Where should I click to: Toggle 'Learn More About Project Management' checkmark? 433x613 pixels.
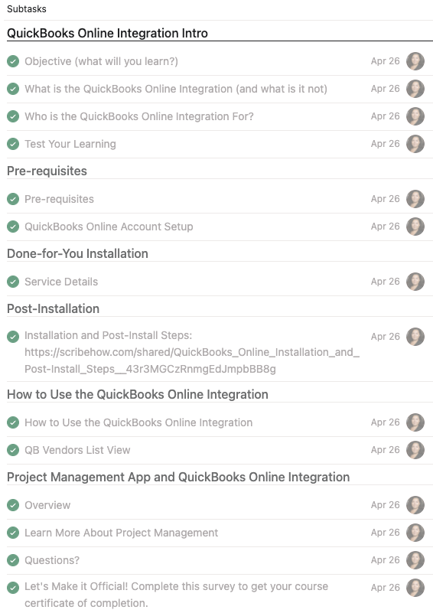point(13,533)
